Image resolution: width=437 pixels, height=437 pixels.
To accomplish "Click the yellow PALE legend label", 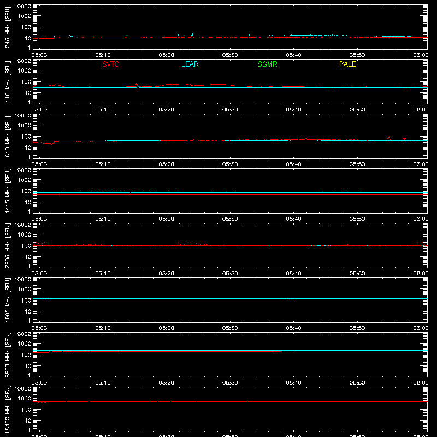I will pyautogui.click(x=347, y=64).
